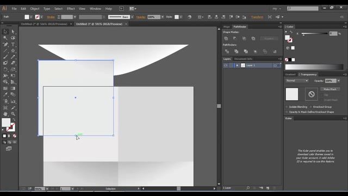The width and height of the screenshot is (348, 196).
Task: Select the Lasso tool
Action: tap(13, 38)
